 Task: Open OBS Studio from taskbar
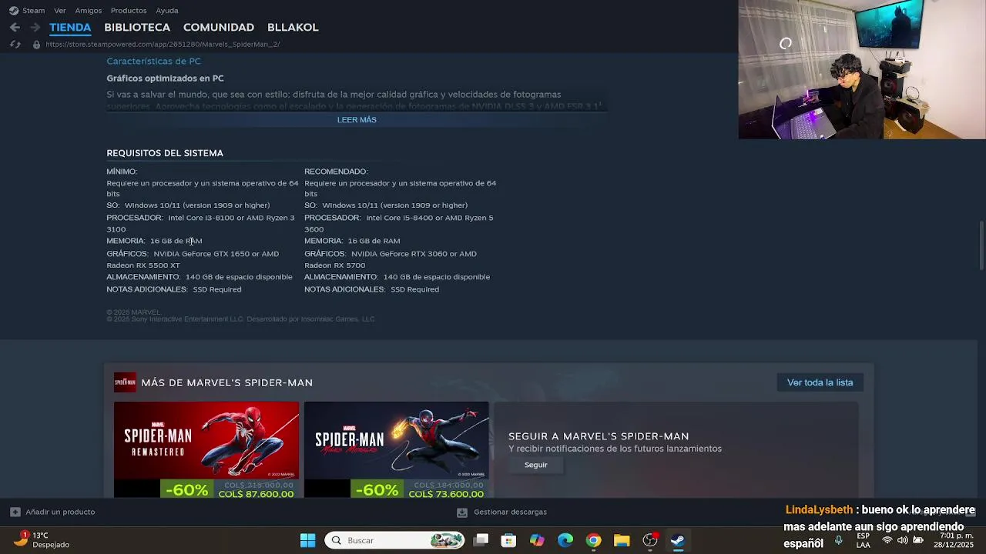[650, 540]
